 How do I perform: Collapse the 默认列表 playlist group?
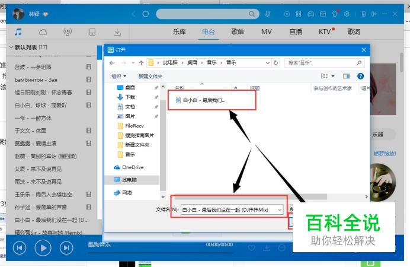pos(11,47)
